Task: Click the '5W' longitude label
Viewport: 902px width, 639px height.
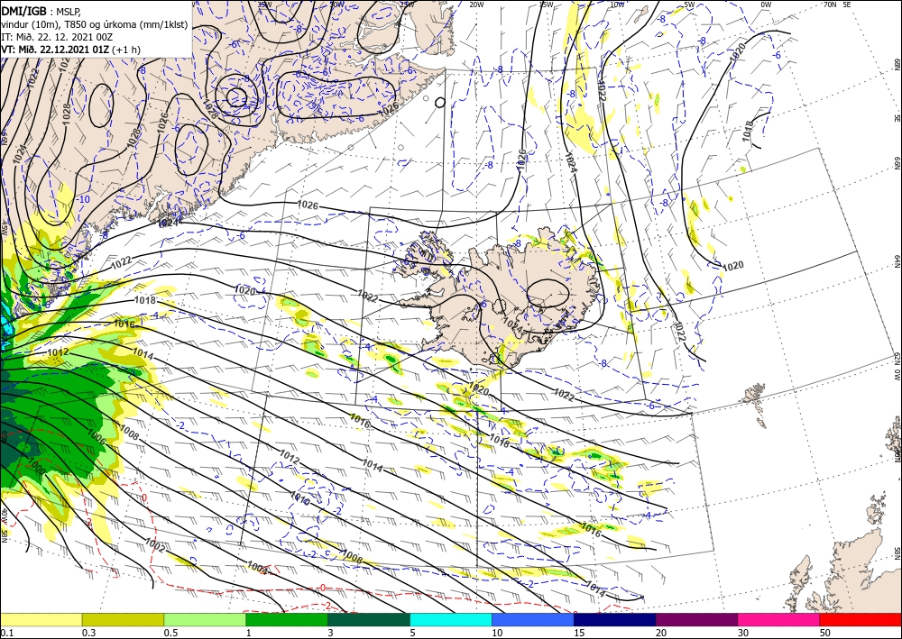Action: [690, 5]
